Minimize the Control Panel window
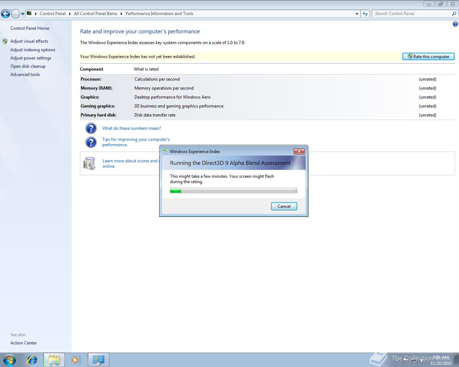The height and width of the screenshot is (367, 459). click(429, 4)
